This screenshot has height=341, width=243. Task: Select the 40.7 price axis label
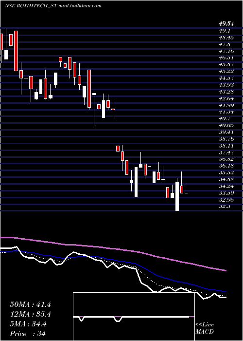[x=225, y=119]
